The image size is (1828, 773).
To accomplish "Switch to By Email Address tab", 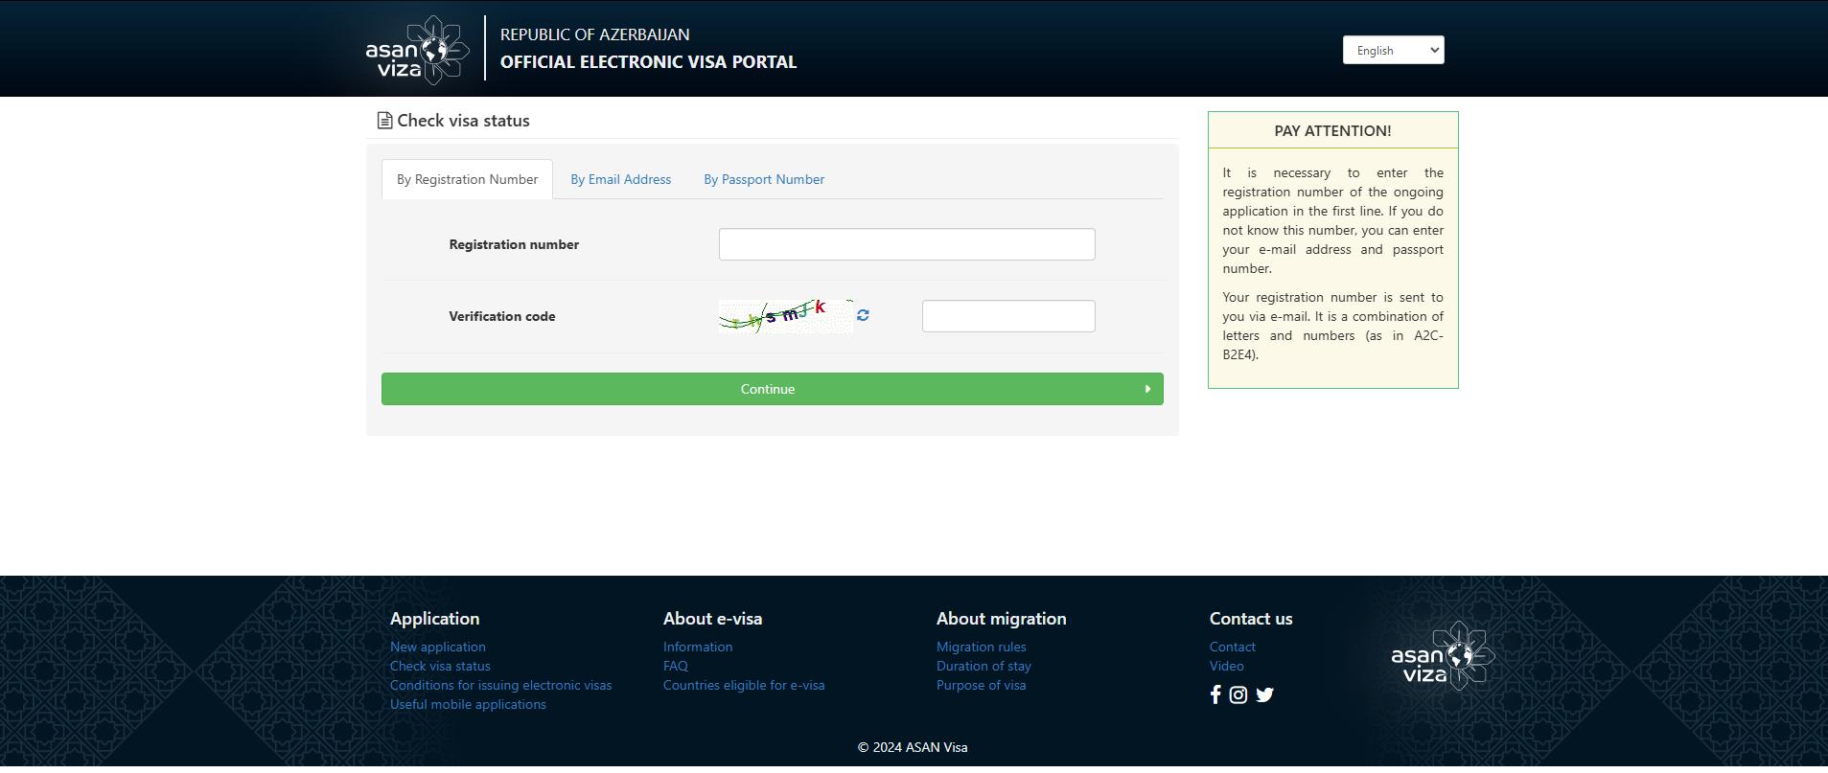I will (620, 179).
